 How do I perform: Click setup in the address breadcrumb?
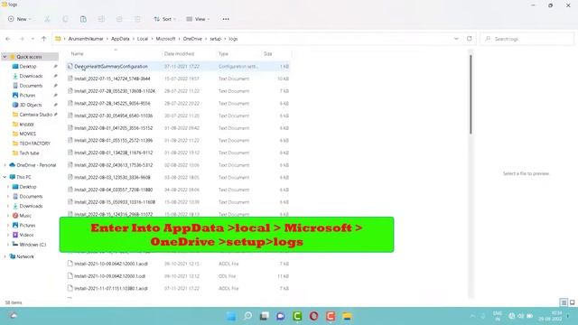click(215, 39)
